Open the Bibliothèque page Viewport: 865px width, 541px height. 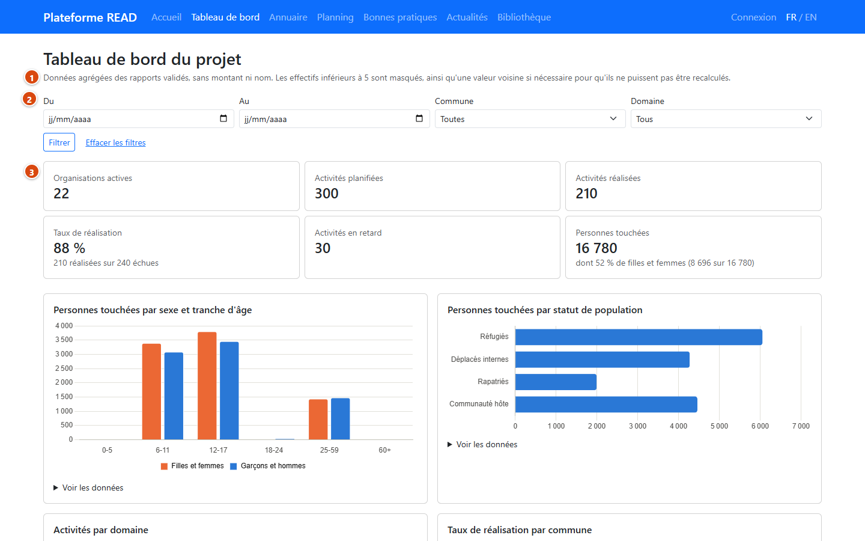(x=524, y=17)
